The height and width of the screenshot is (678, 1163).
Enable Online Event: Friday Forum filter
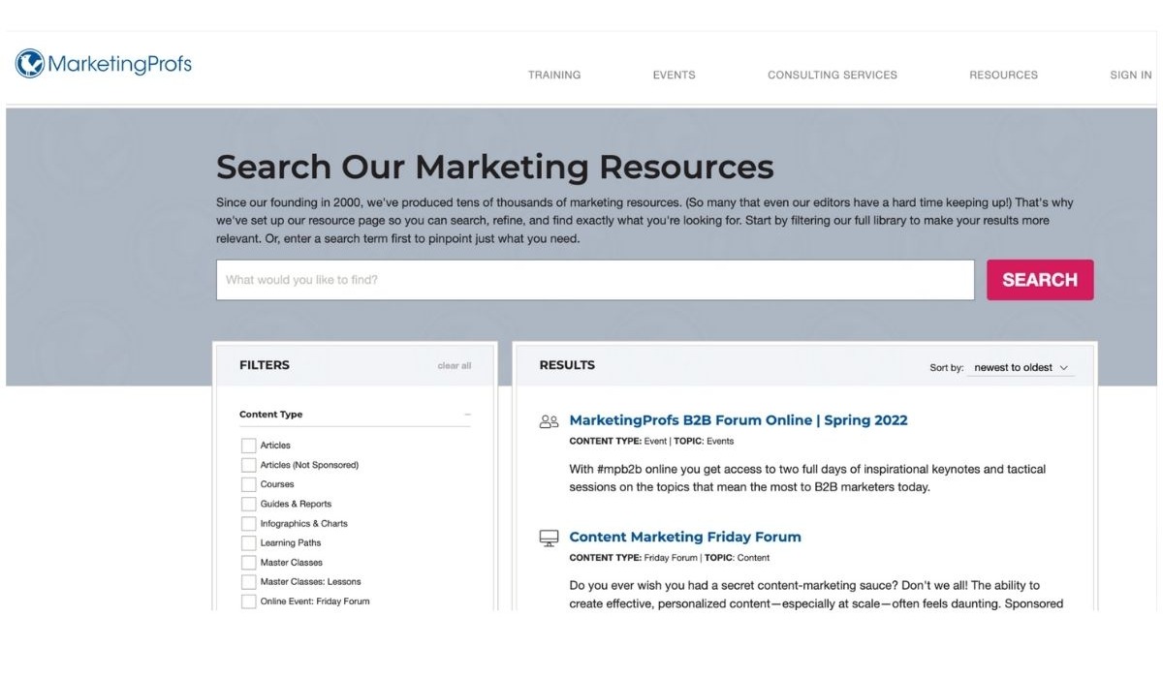click(248, 601)
